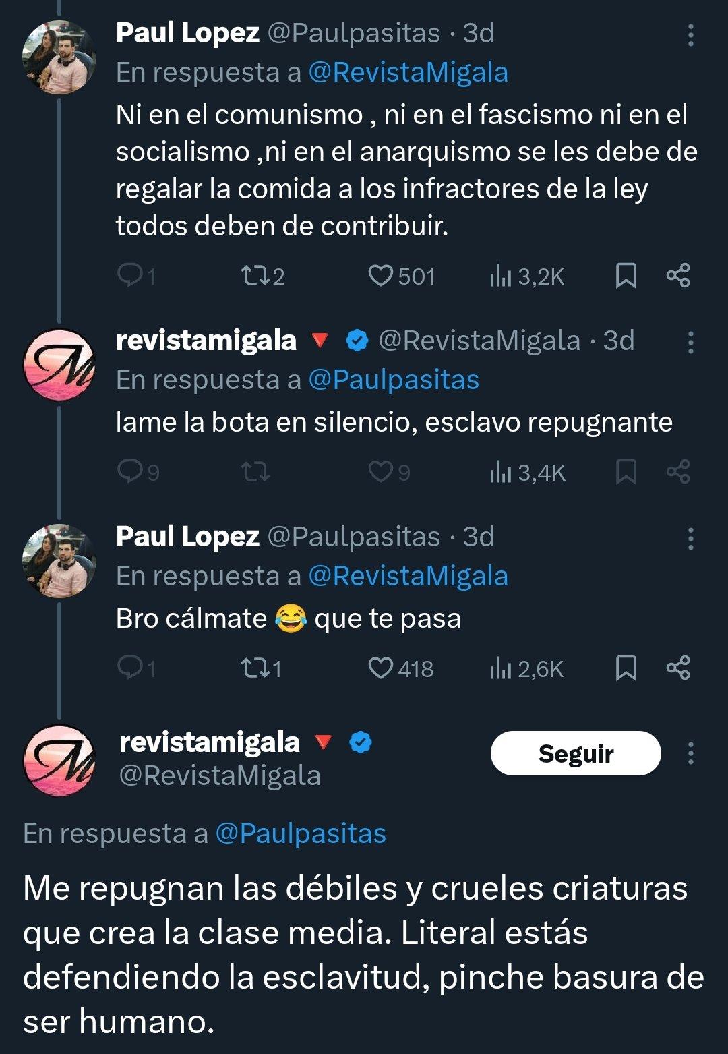Retweet the 'Bro cálmate que te pasa' tweet
728x1054 pixels.
261,668
